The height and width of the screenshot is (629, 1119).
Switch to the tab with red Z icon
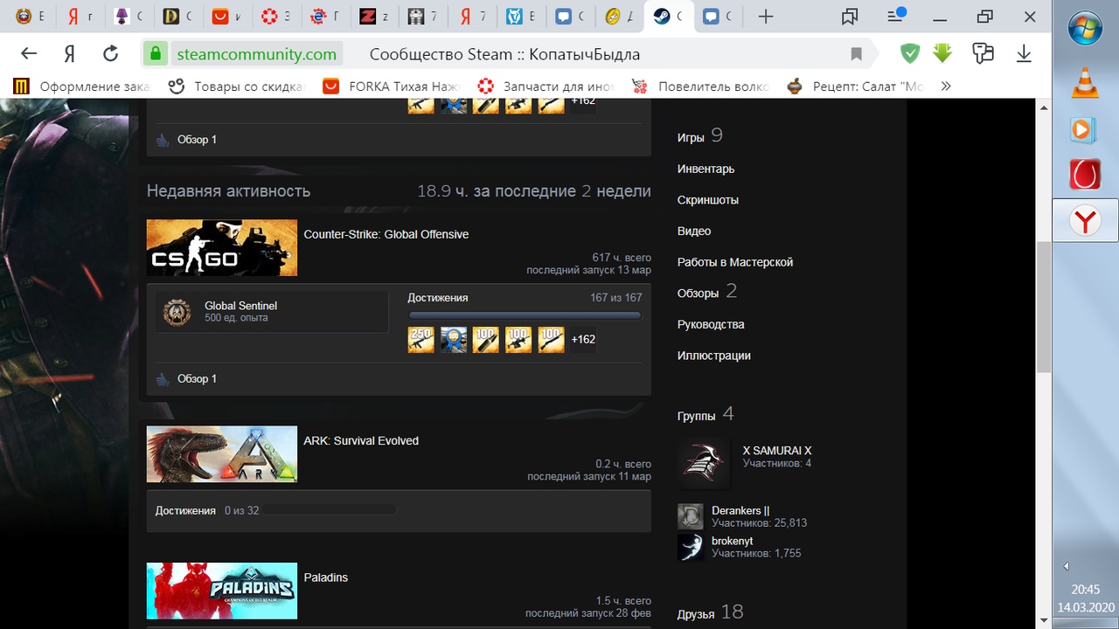tap(373, 17)
